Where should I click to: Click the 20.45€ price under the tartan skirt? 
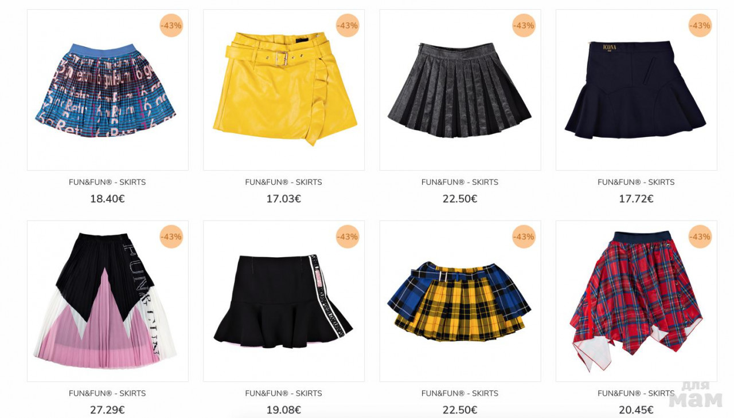click(x=636, y=411)
